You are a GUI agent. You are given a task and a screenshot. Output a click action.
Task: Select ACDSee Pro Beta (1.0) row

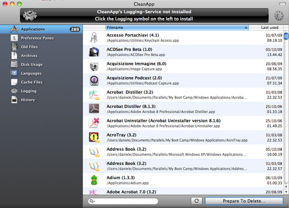pos(183,52)
